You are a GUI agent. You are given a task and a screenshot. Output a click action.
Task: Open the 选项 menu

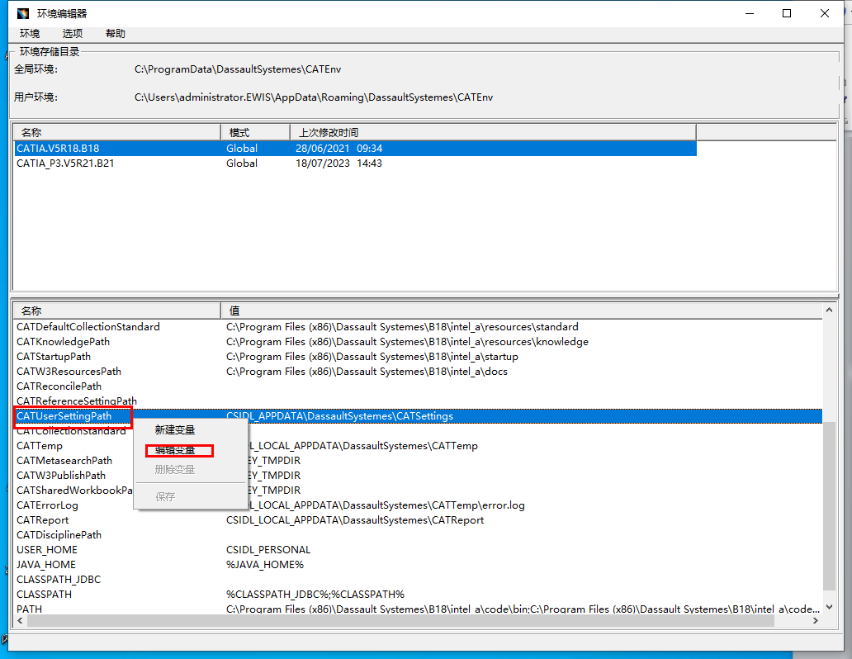tap(73, 34)
